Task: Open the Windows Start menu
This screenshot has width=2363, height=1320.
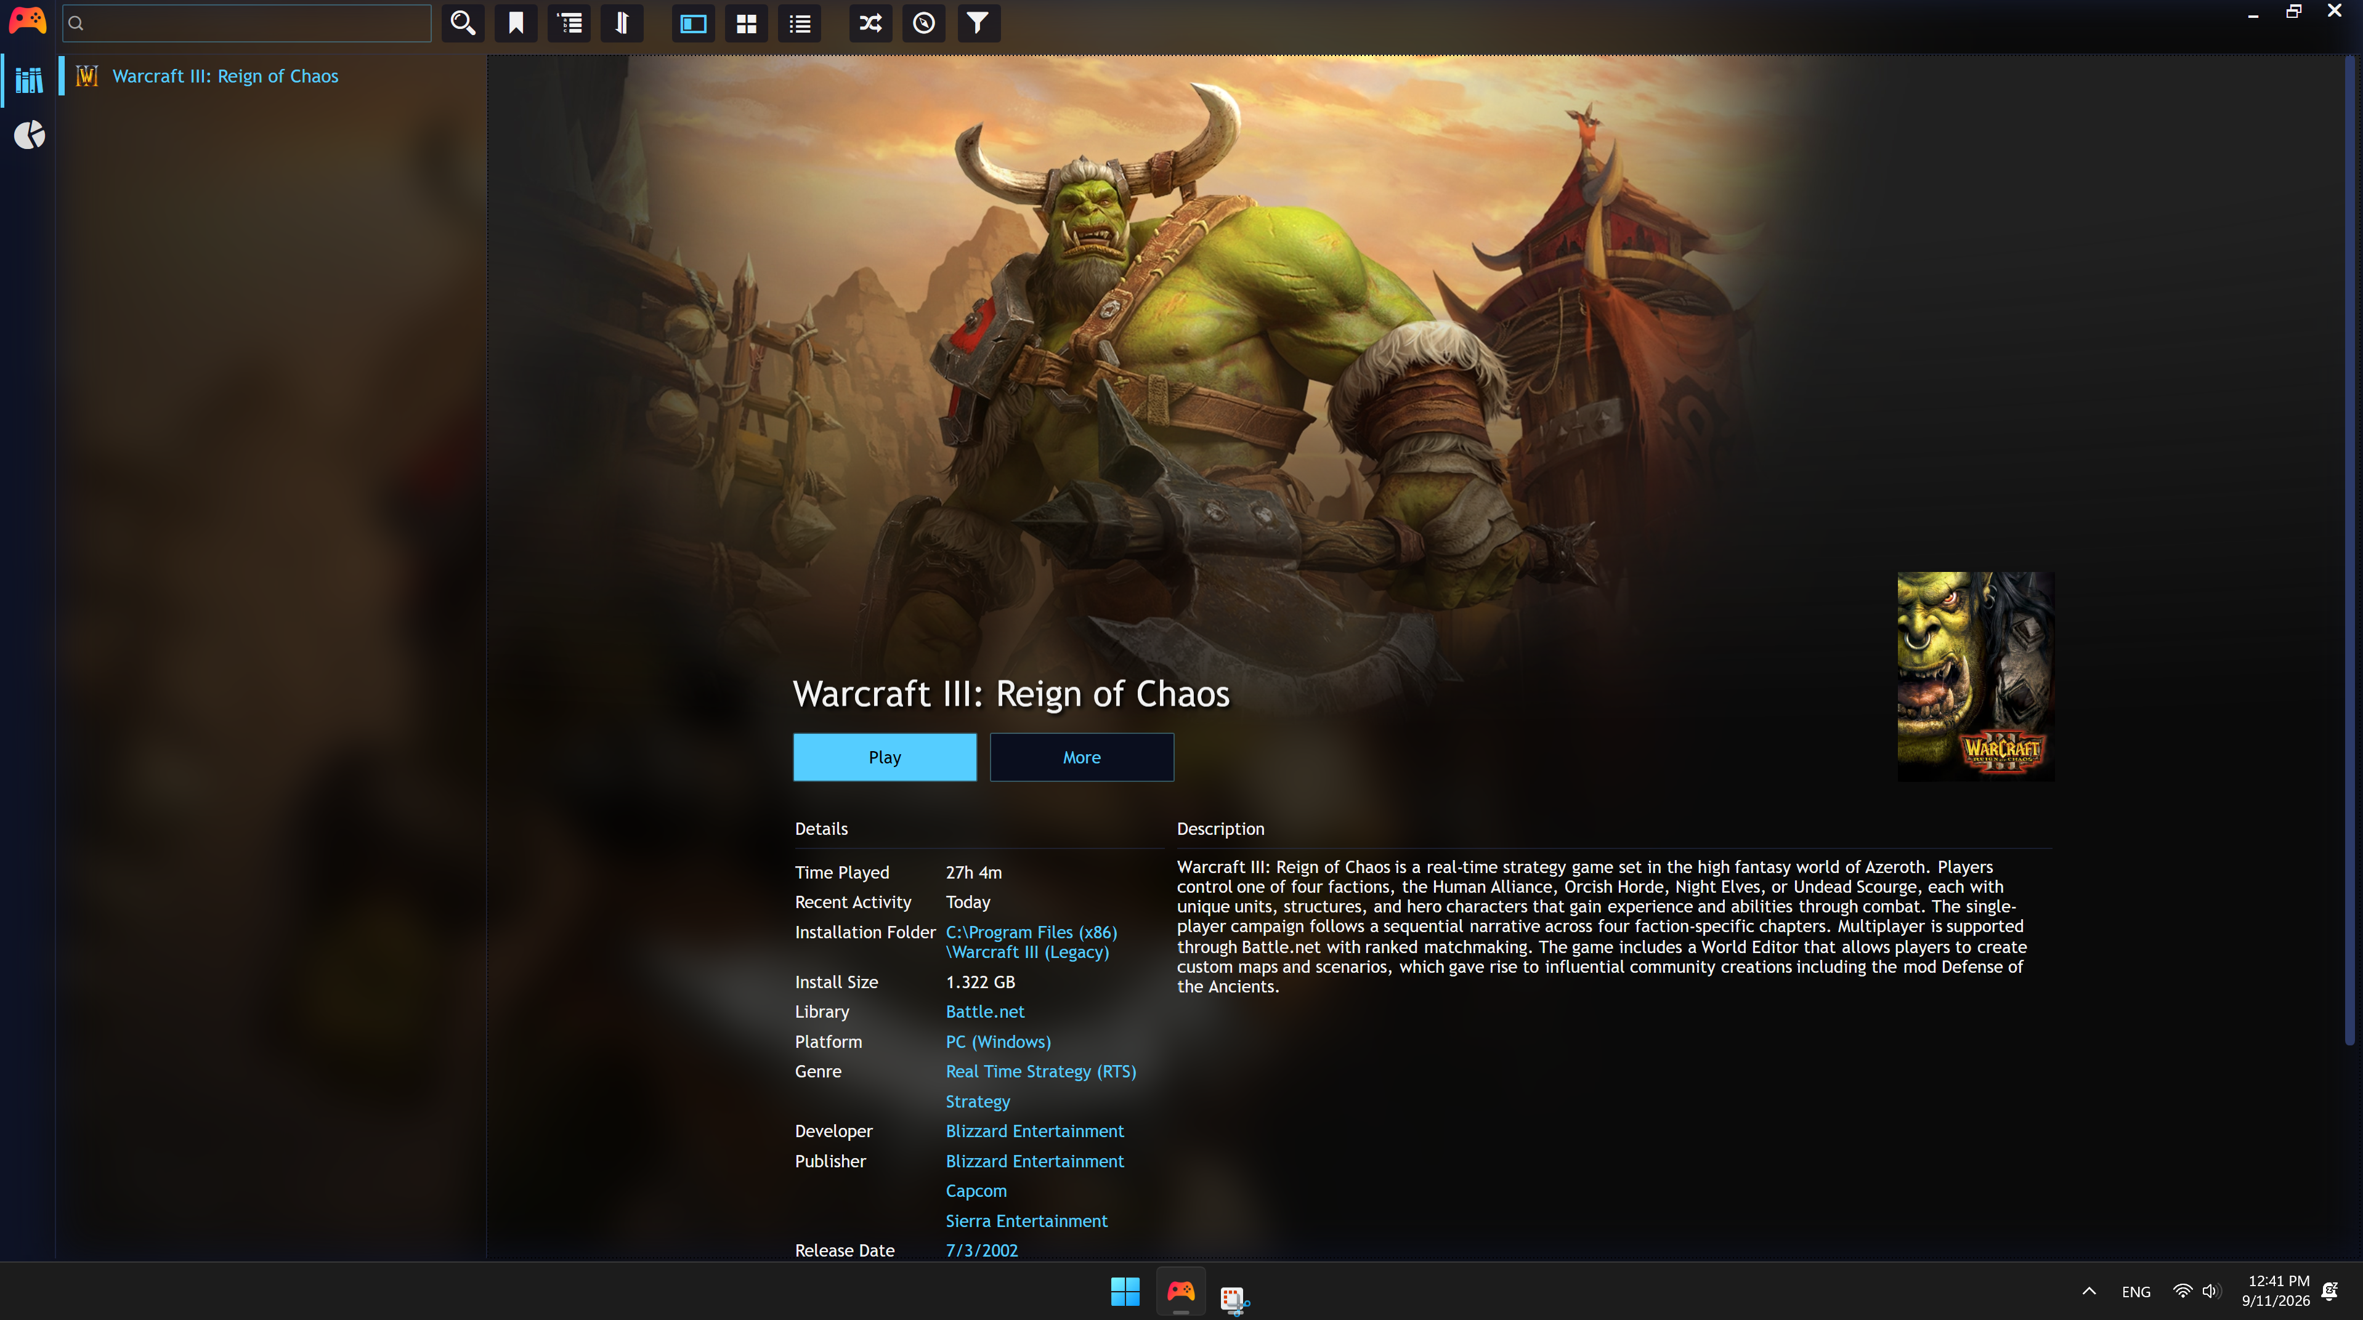Action: tap(1125, 1292)
